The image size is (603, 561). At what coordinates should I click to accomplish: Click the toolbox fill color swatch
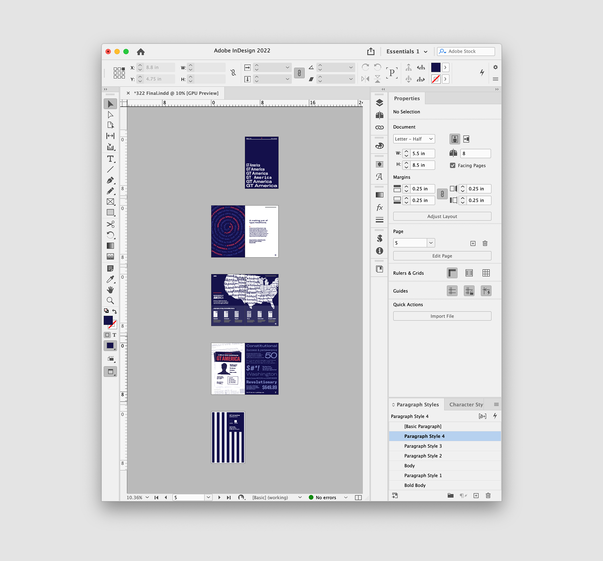point(108,320)
